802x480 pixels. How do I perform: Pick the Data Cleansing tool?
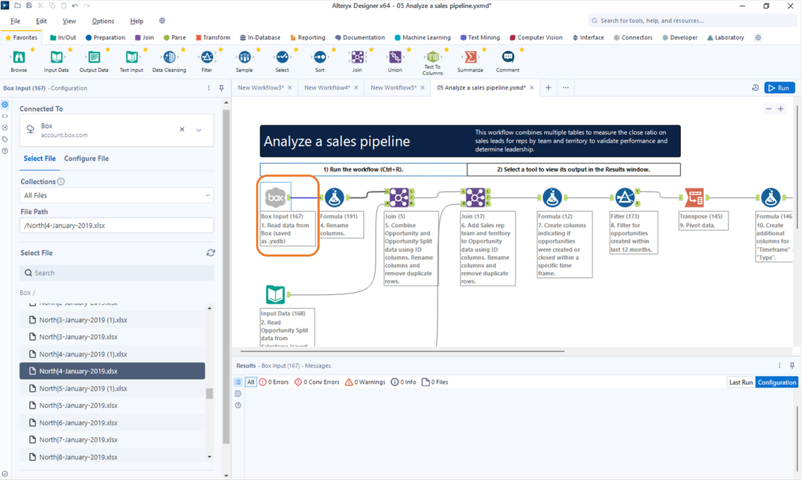coord(171,55)
